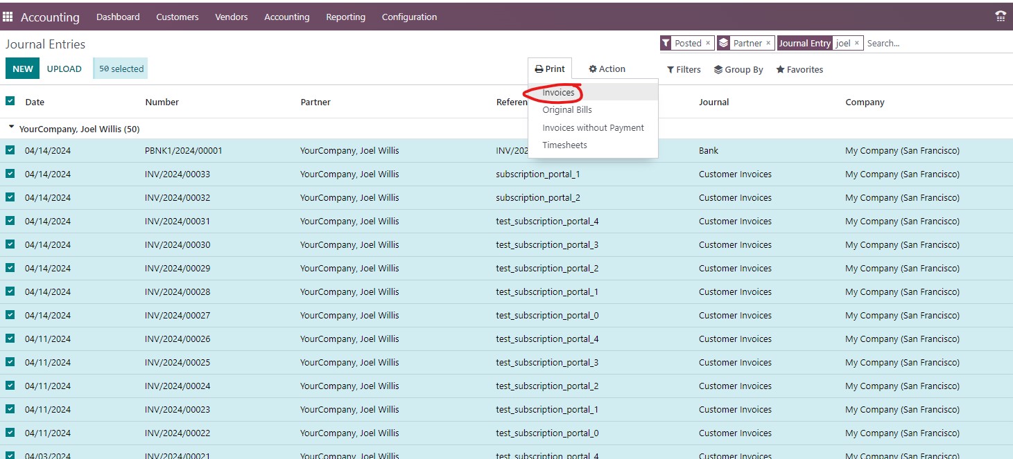The height and width of the screenshot is (459, 1013).
Task: Open the Configuration menu
Action: click(410, 17)
